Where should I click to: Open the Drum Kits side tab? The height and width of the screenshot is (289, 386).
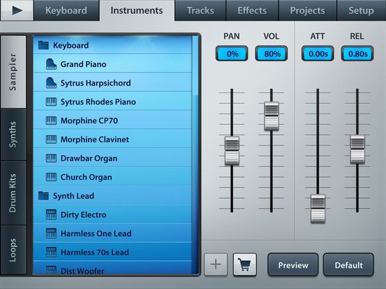13,193
